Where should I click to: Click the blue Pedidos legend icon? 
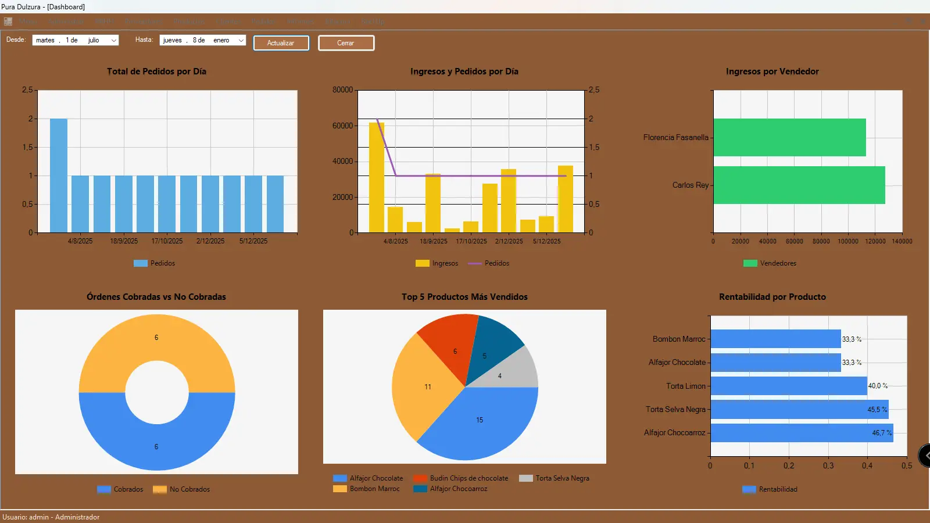point(140,263)
